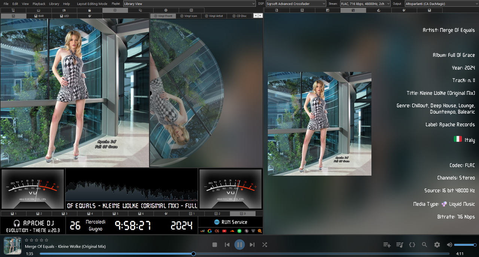Screen dimensions: 479x257
Task: Open the Wikipedia W icon link
Action: 253,231
